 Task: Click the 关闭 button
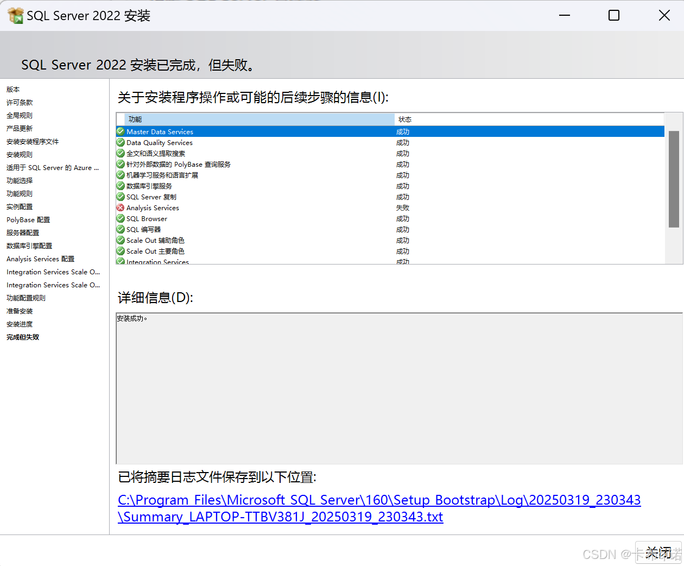(x=658, y=552)
